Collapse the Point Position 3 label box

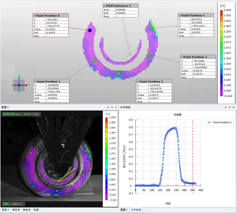[182, 57]
